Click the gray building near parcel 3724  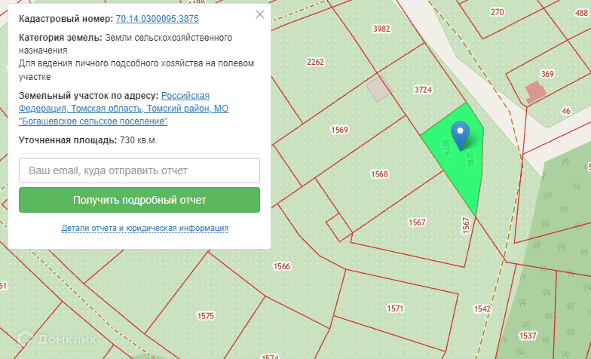[x=378, y=89]
